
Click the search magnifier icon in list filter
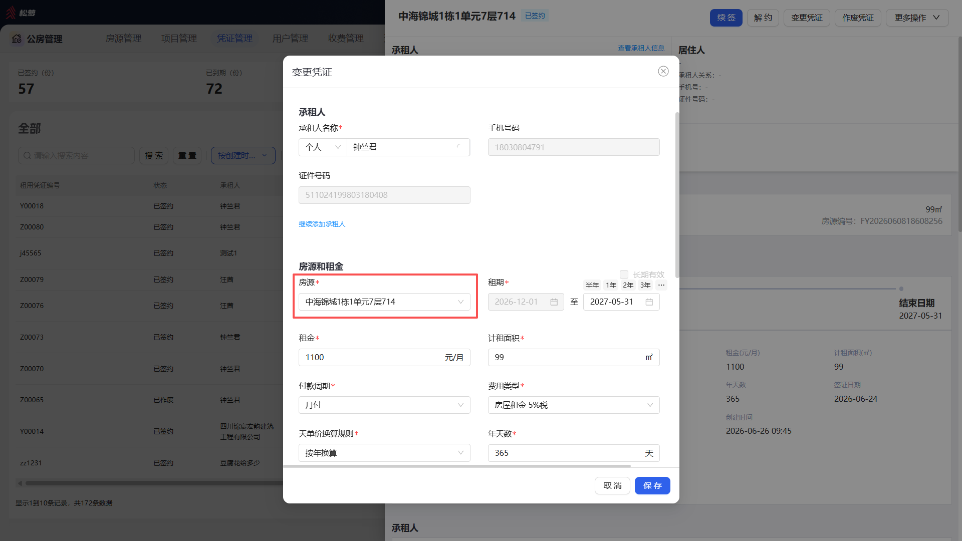click(x=28, y=156)
